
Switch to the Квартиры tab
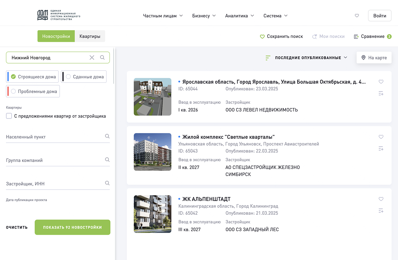90,36
